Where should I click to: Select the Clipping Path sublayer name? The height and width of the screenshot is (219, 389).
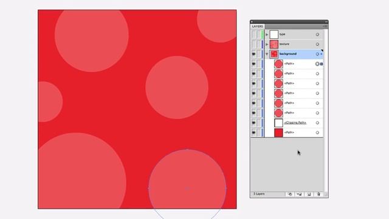pyautogui.click(x=295, y=122)
